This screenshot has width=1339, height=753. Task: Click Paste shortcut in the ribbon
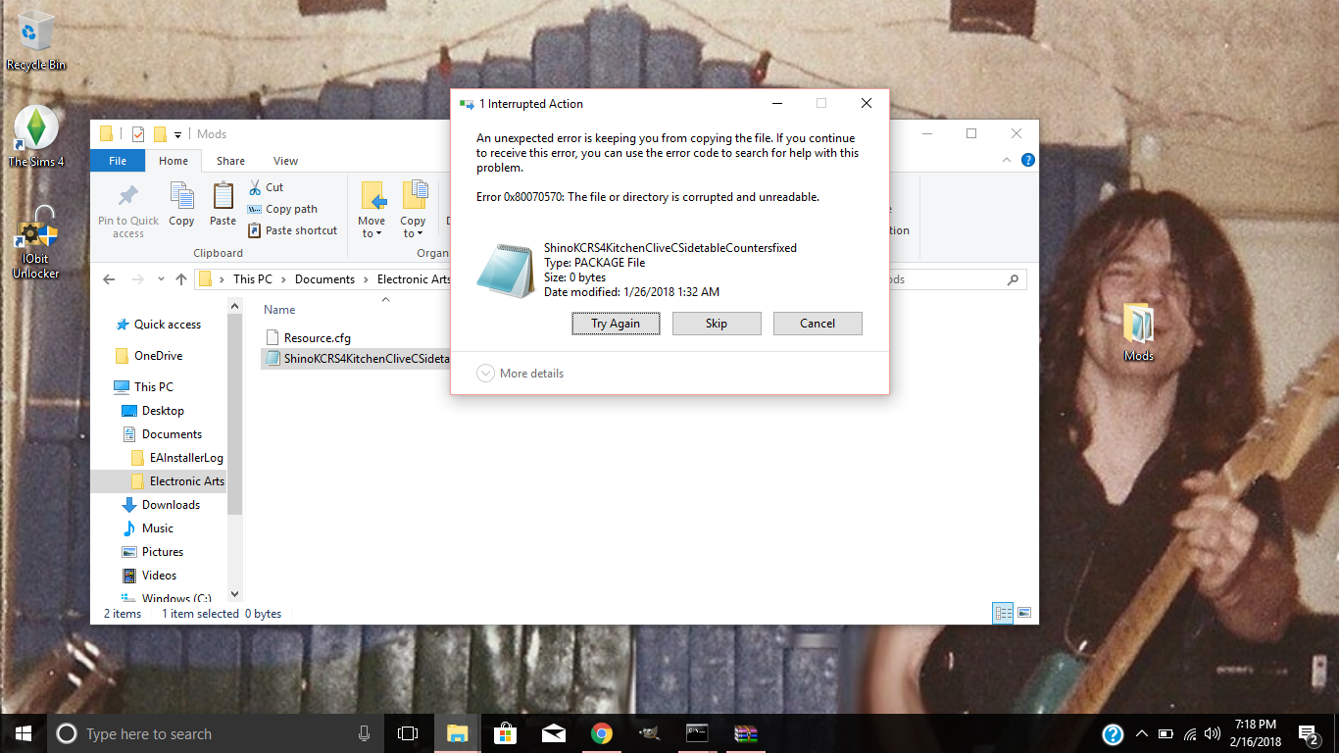[x=292, y=230]
